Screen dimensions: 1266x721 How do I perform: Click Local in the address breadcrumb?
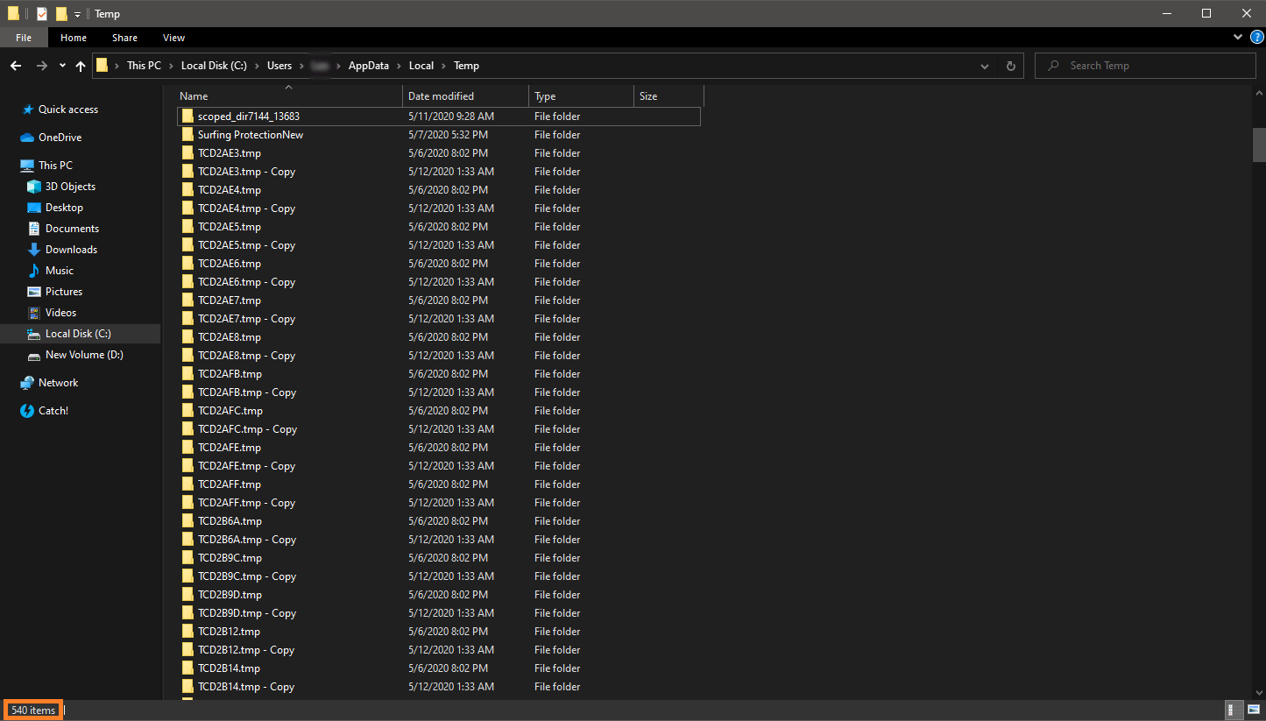(421, 66)
